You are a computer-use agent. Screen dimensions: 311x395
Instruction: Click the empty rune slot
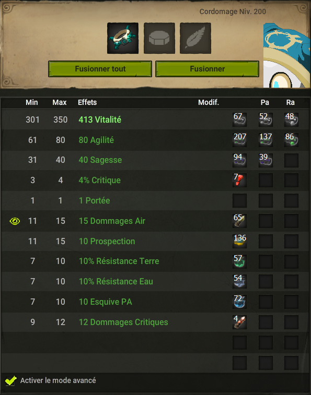(x=159, y=38)
